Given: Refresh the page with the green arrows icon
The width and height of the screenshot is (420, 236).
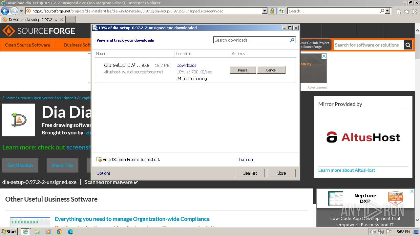Looking at the screenshot, I should (x=282, y=11).
